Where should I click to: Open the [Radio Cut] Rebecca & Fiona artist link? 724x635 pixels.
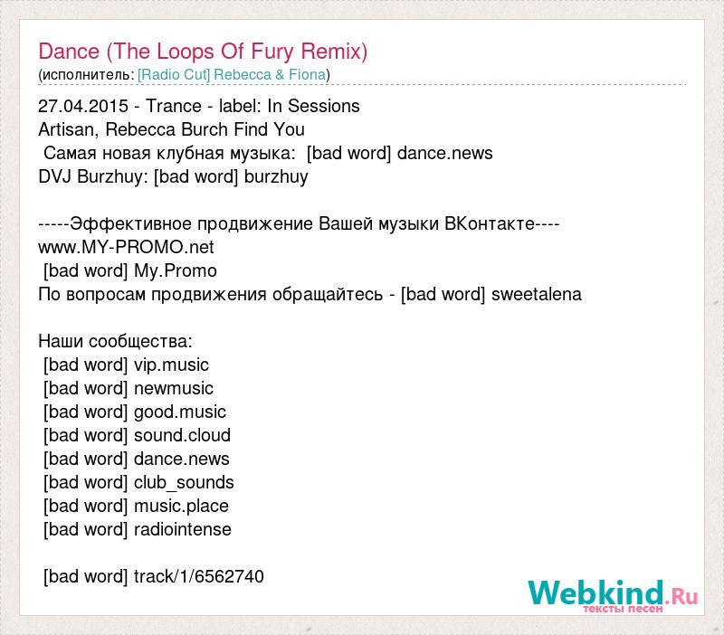[x=232, y=75]
